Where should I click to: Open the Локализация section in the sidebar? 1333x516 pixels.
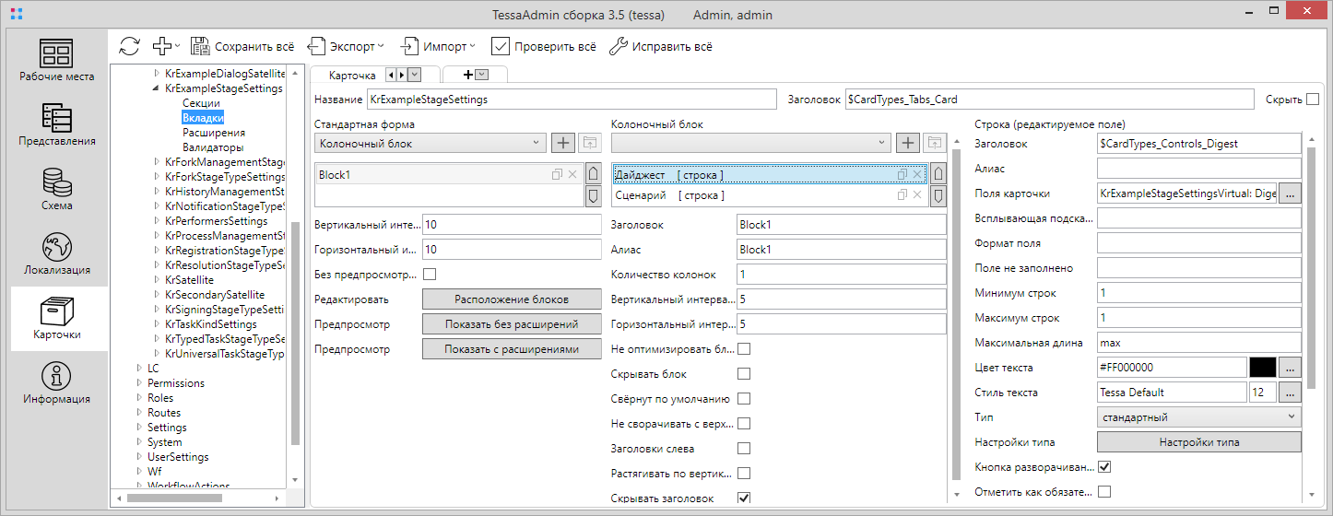pos(56,253)
